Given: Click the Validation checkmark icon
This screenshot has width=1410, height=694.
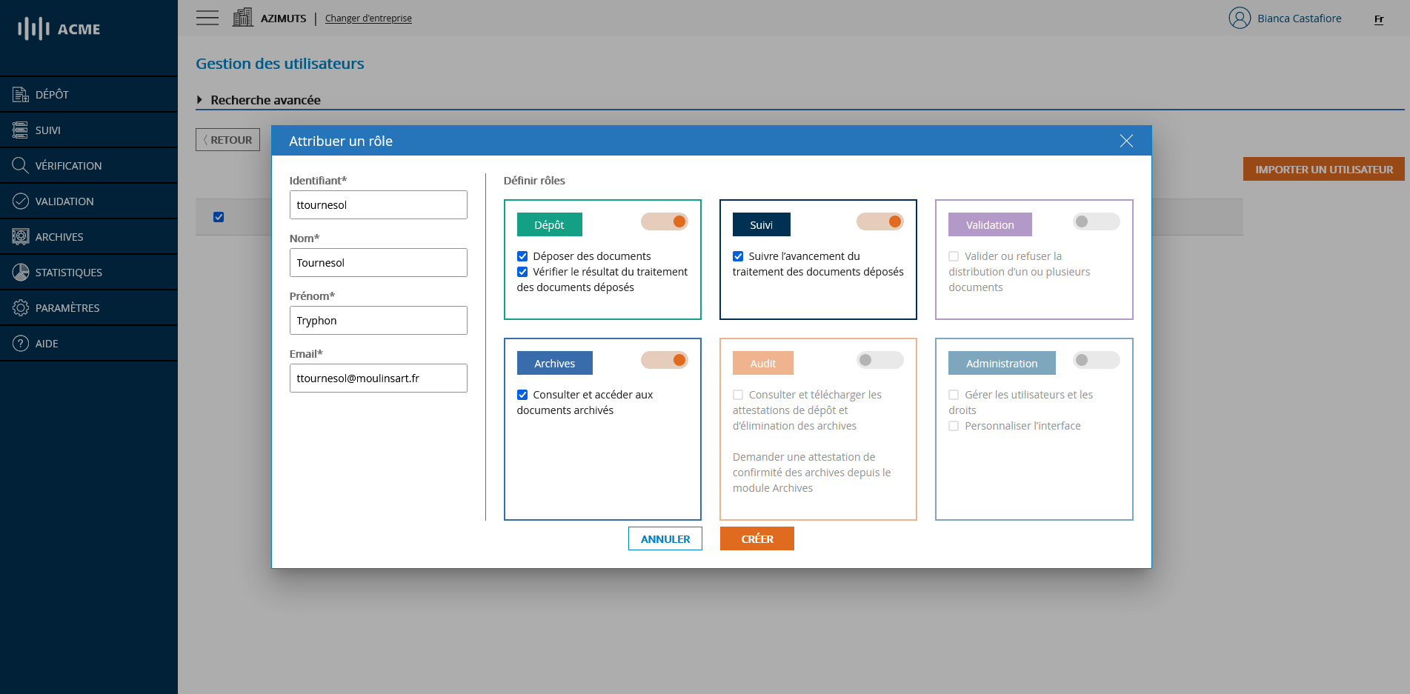Looking at the screenshot, I should [21, 201].
